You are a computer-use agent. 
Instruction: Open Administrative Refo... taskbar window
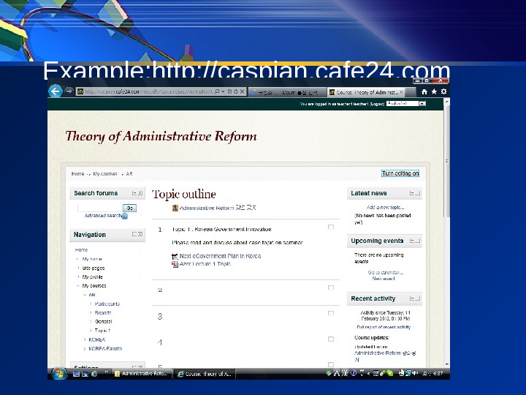141,374
